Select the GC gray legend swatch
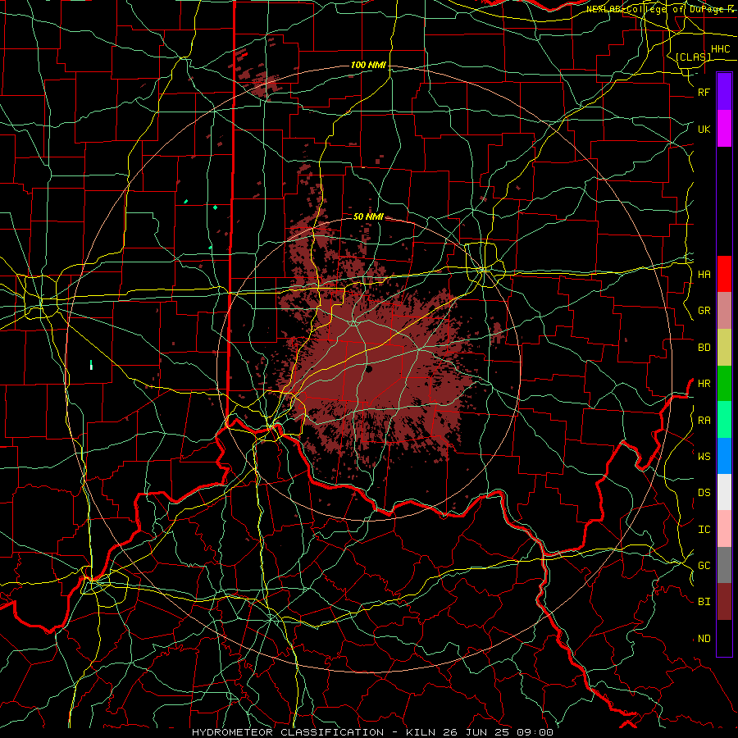738x738 pixels. point(724,565)
